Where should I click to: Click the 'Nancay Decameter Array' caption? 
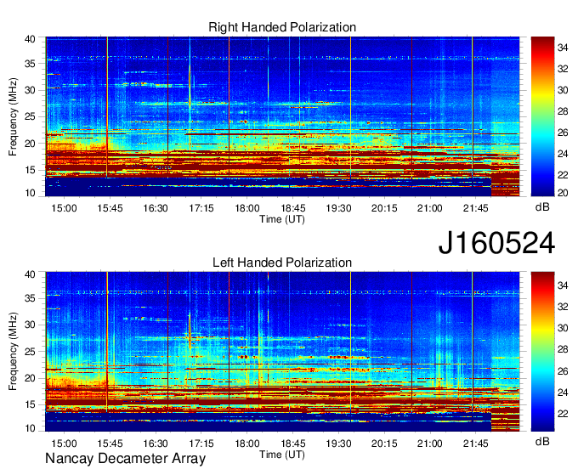[x=125, y=459]
